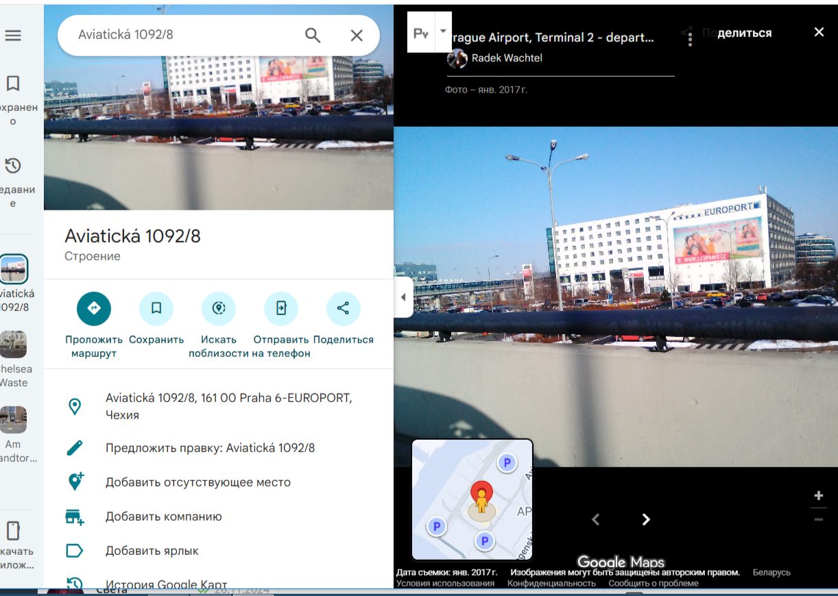Screen dimensions: 838x596
Task: Collapse the side panel with the left arrow
Action: pos(403,297)
